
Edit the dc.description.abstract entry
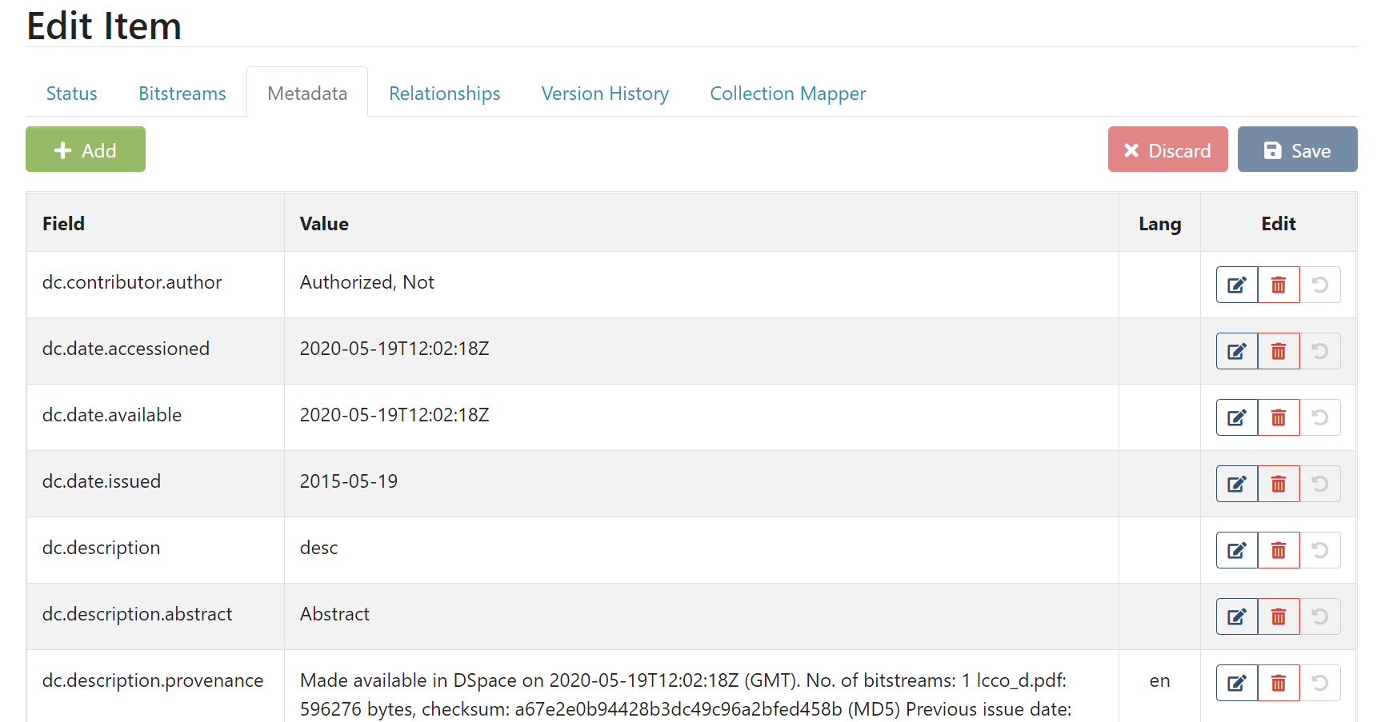1236,616
